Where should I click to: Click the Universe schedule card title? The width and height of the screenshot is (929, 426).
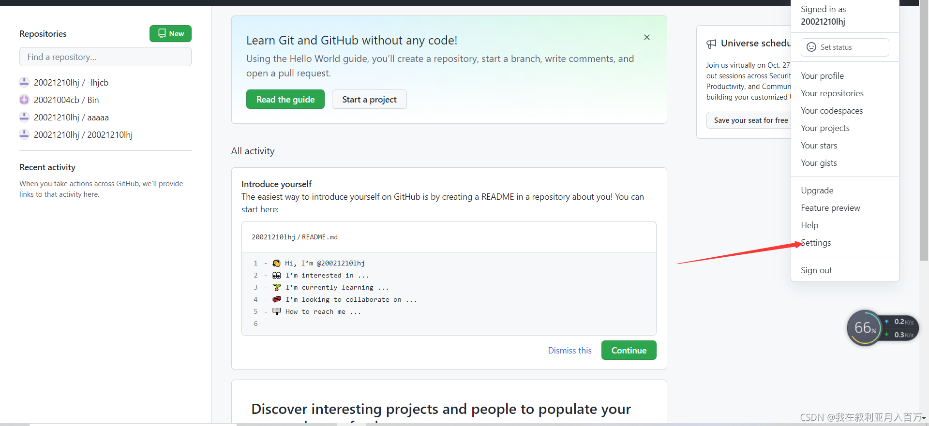point(755,44)
